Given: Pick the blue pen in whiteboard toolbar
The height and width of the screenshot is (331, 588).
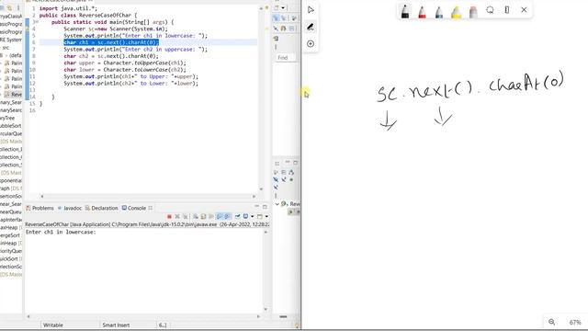Looking at the screenshot, I should [439, 11].
